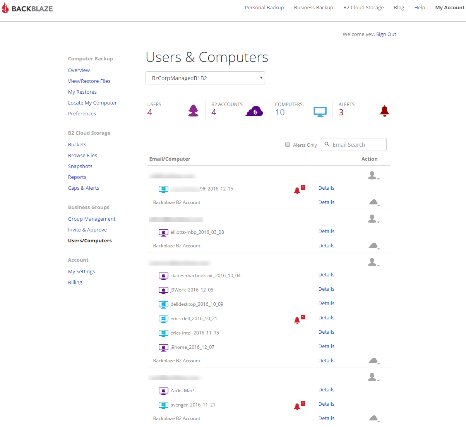Screen dimensions: 466x427
Task: Open Details for elliotts-mbp_2016_03_08
Action: coord(326,232)
